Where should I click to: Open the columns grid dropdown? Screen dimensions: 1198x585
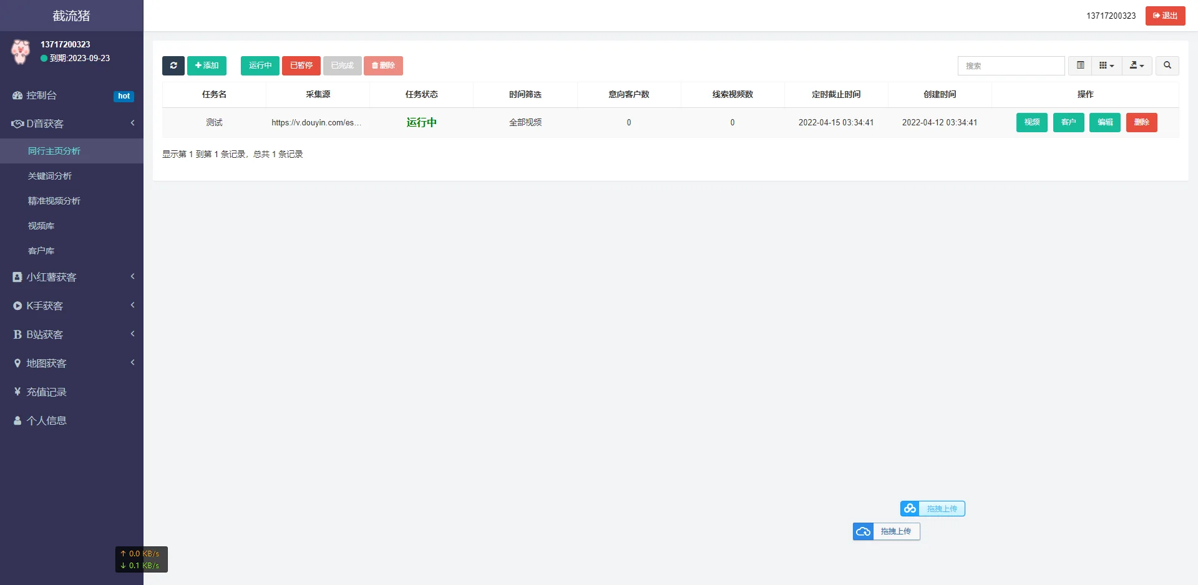coord(1106,65)
